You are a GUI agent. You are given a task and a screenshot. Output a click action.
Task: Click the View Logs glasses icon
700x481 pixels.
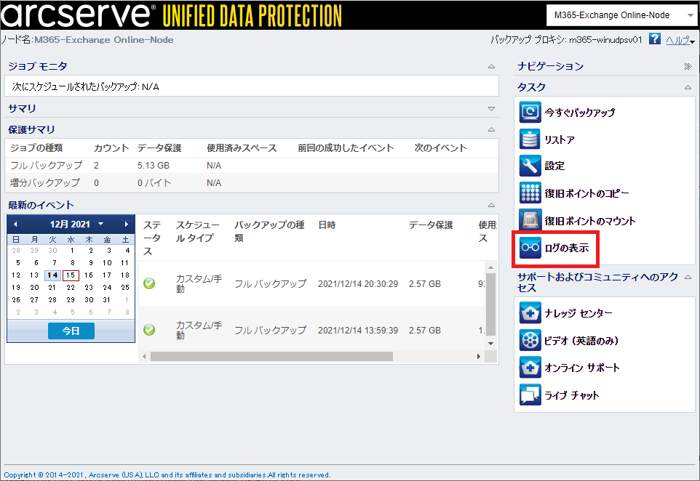click(x=530, y=248)
